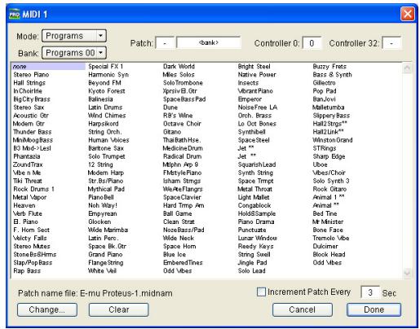Select the Special FX 1 patch
420x329 pixels.
pyautogui.click(x=105, y=67)
